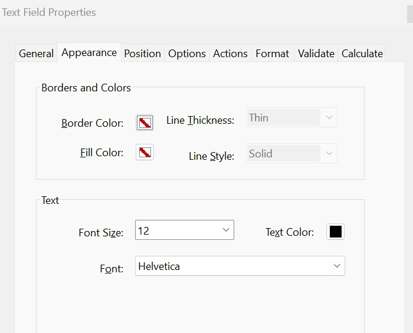This screenshot has width=413, height=333.
Task: Expand the Line Style dropdown
Action: coord(329,154)
